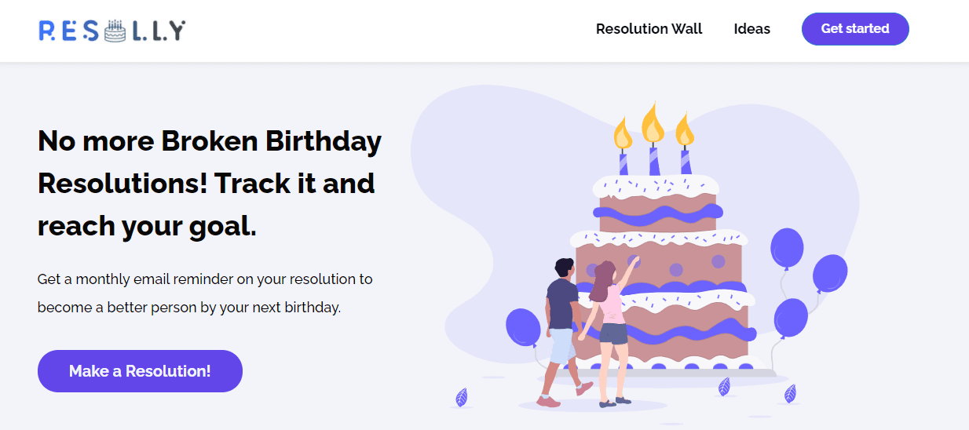The width and height of the screenshot is (969, 430).
Task: Click the tallest middle candle flame
Action: tap(653, 123)
